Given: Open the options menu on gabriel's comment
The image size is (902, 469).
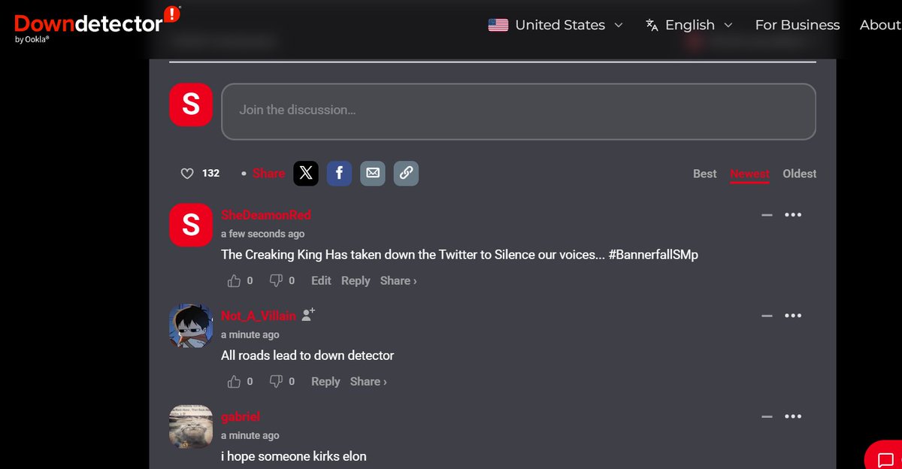Looking at the screenshot, I should click(793, 416).
